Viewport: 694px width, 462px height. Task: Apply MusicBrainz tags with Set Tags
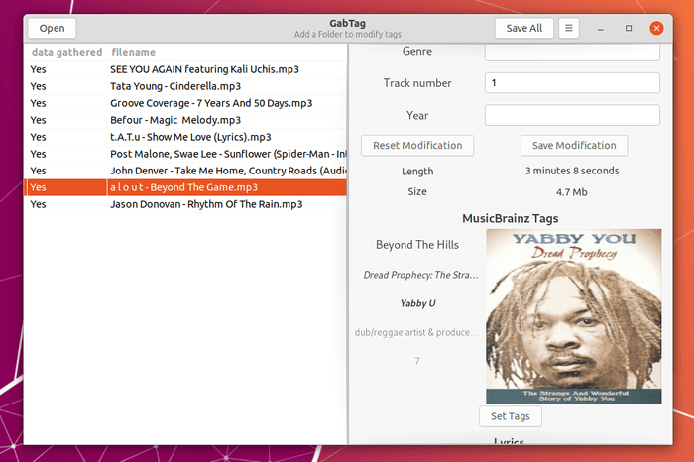pos(511,416)
